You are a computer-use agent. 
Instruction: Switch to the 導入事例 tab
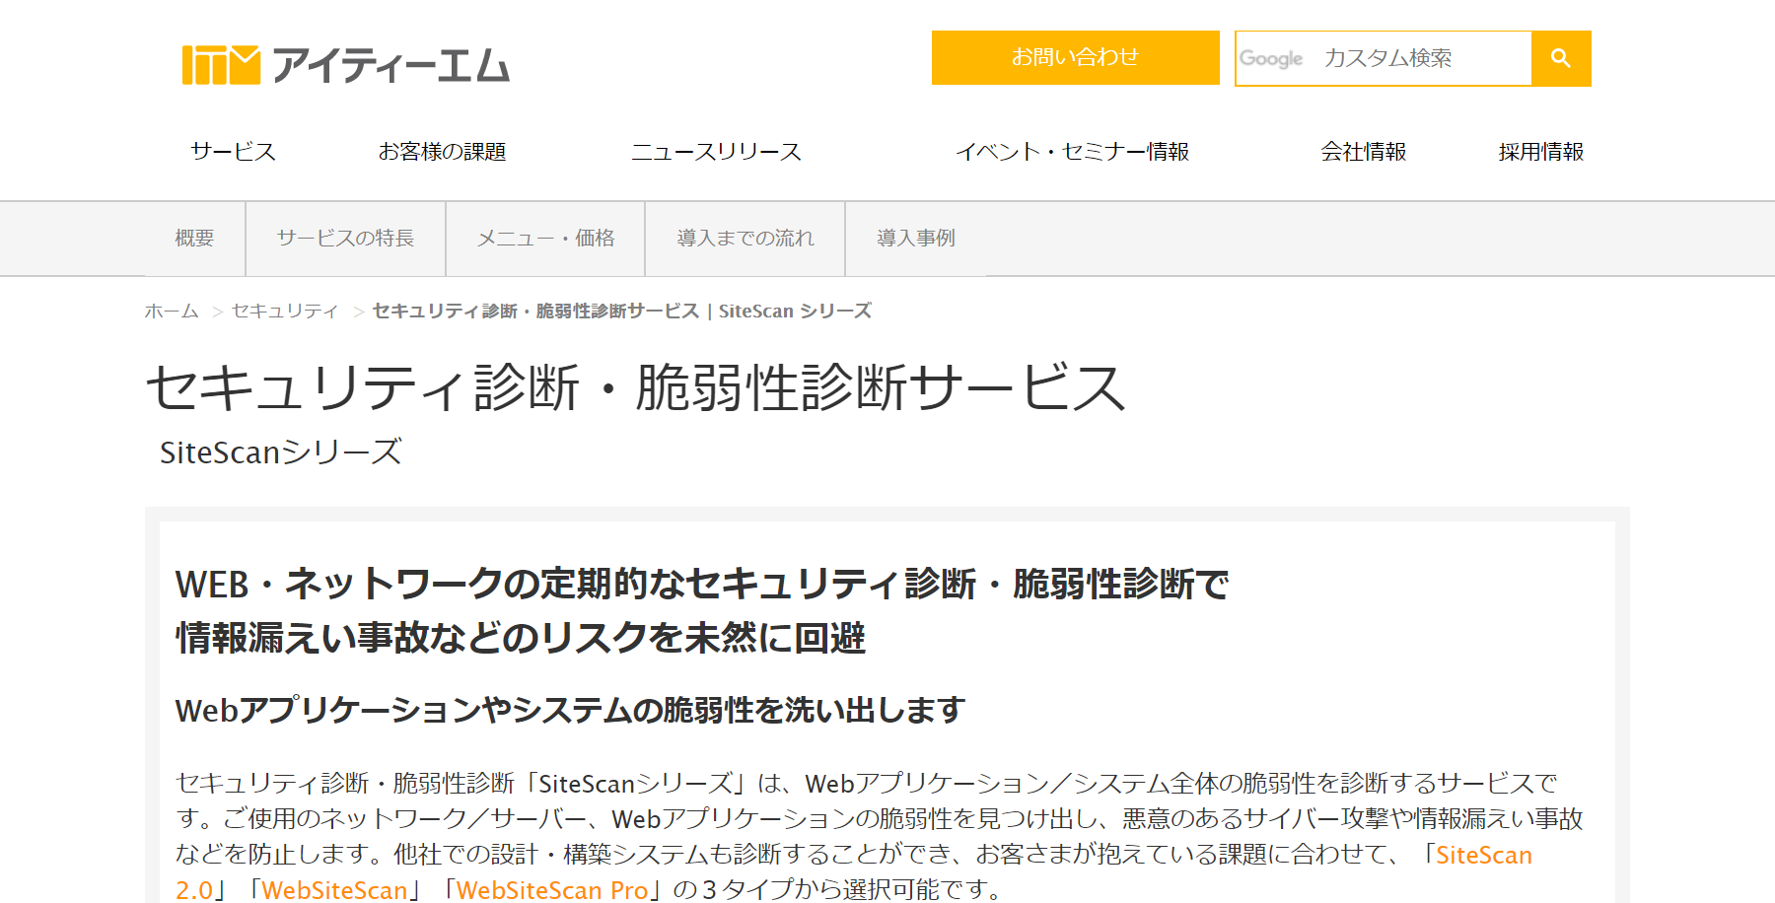click(916, 238)
